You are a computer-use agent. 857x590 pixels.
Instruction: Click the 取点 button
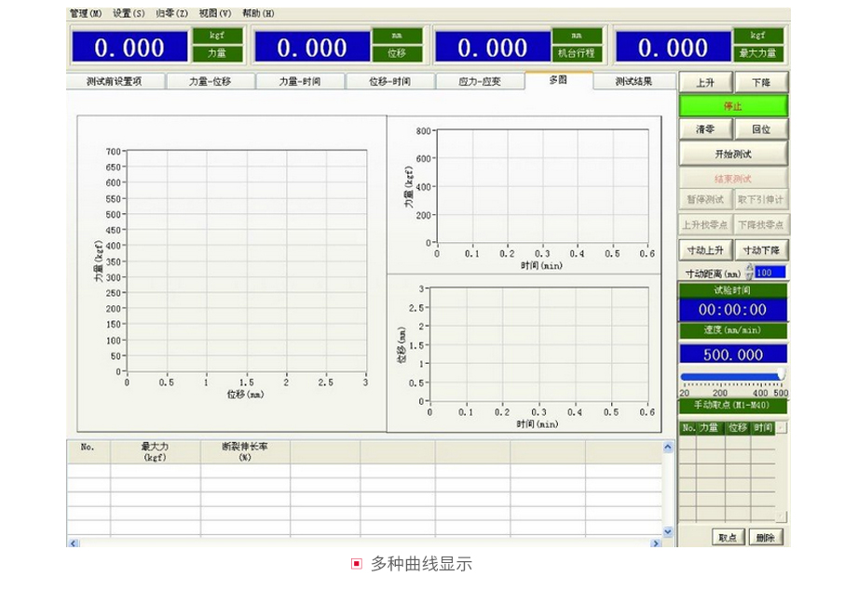(x=728, y=537)
